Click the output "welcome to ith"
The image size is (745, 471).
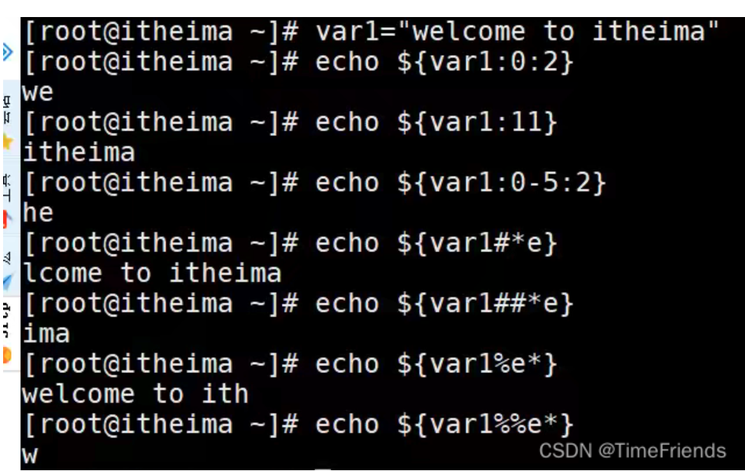136,394
